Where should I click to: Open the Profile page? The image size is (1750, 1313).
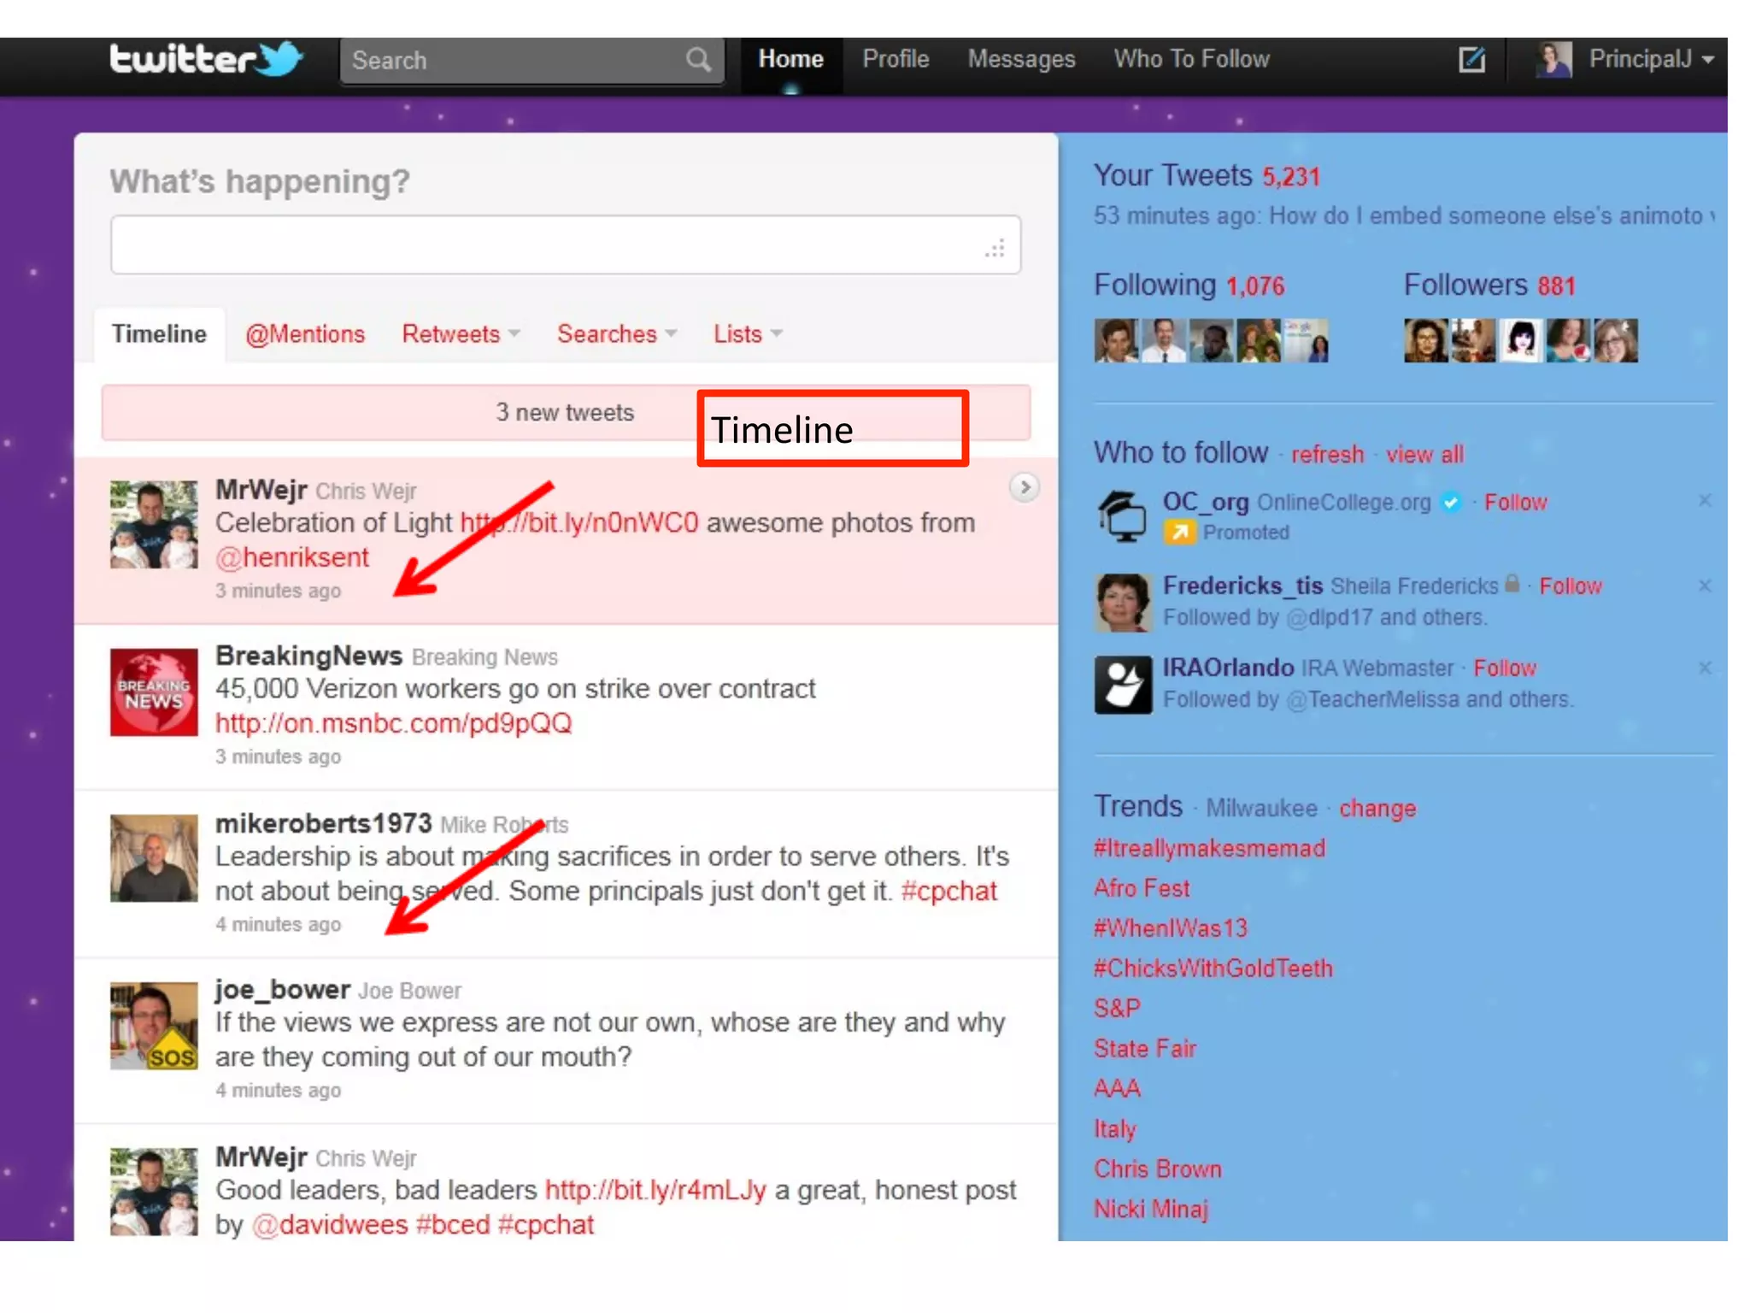(896, 59)
